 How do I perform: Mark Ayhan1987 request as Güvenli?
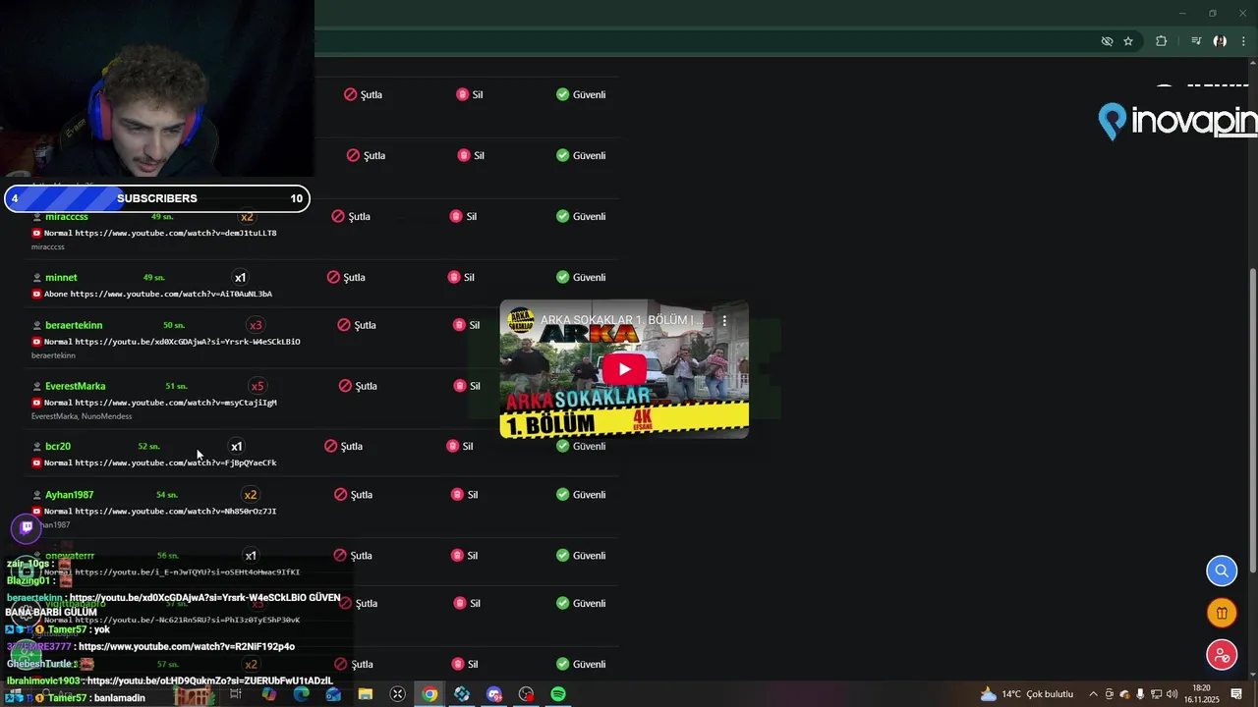[581, 495]
